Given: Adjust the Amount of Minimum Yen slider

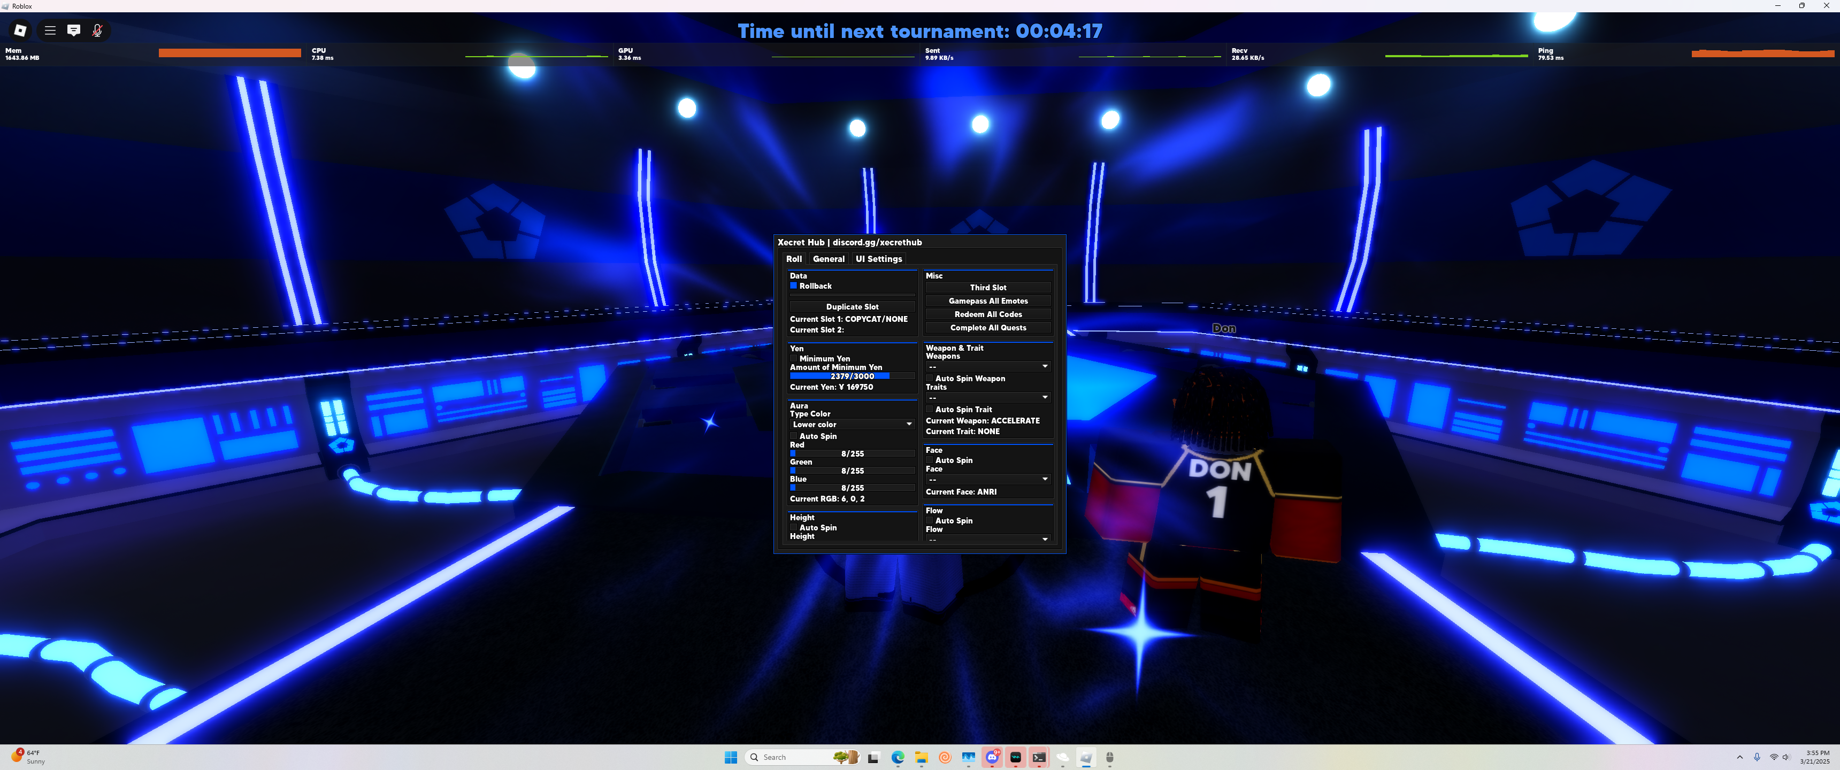Looking at the screenshot, I should coord(852,376).
